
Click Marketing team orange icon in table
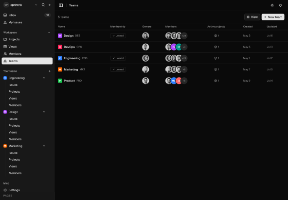(x=60, y=69)
